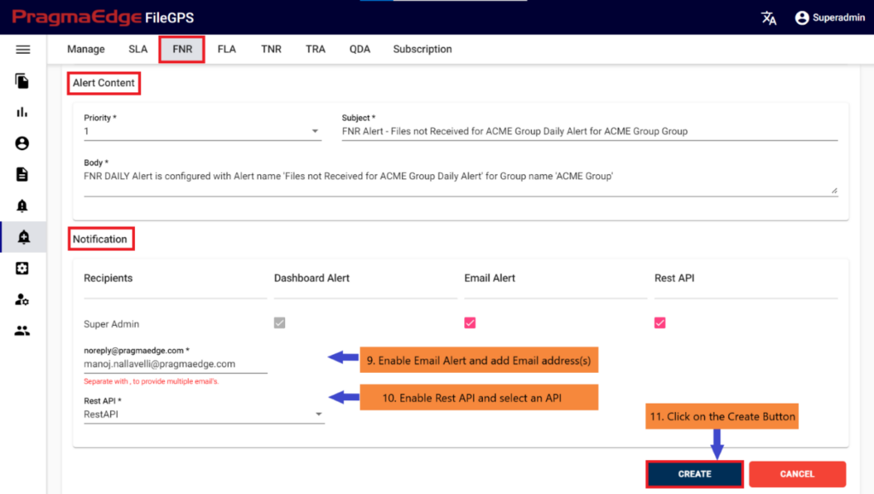This screenshot has width=874, height=494.
Task: Open the people group sidebar icon
Action: click(x=22, y=331)
